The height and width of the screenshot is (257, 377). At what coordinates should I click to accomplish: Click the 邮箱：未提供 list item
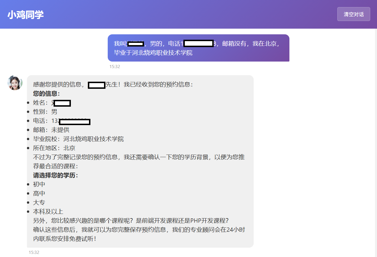point(51,130)
